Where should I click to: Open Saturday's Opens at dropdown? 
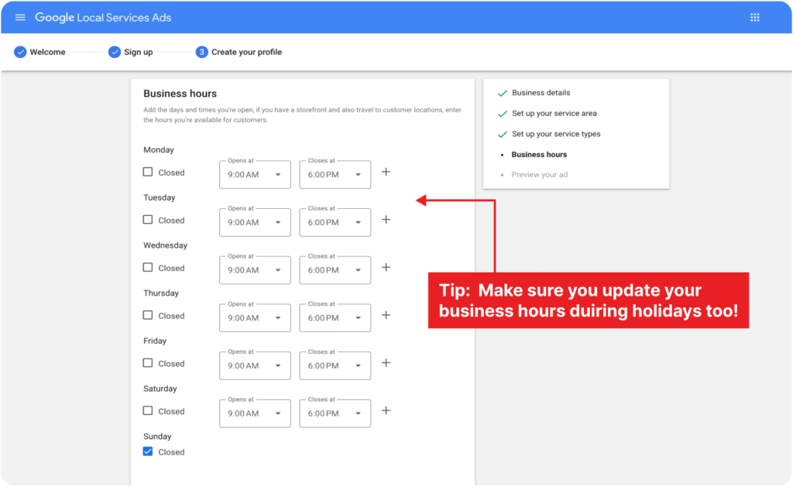click(255, 413)
